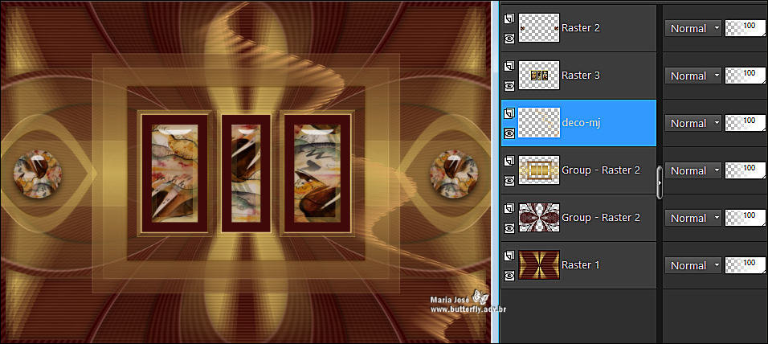Viewport: 768px width, 344px height.
Task: Select the maroon kaleidoscope Group - Raster 2 thumbnail
Action: point(539,218)
